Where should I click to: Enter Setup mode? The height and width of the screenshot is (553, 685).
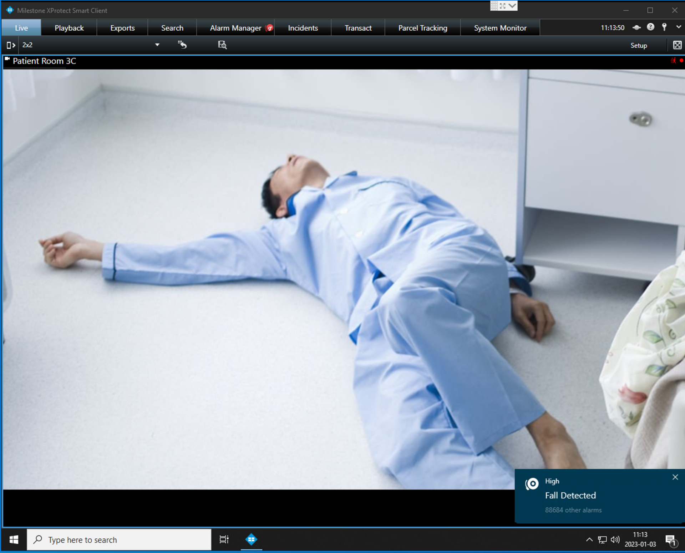[638, 45]
